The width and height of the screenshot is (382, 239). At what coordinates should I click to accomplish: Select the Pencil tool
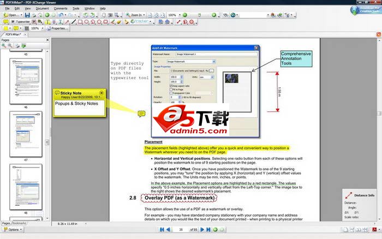tap(112, 22)
